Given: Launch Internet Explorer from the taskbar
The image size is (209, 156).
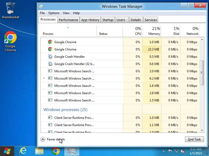Looking at the screenshot, I should click(23, 151).
